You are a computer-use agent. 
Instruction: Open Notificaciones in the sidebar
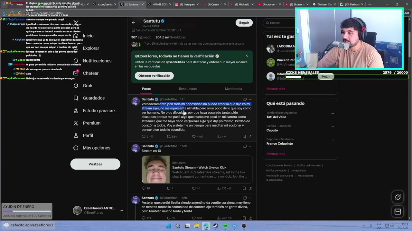pos(92,61)
